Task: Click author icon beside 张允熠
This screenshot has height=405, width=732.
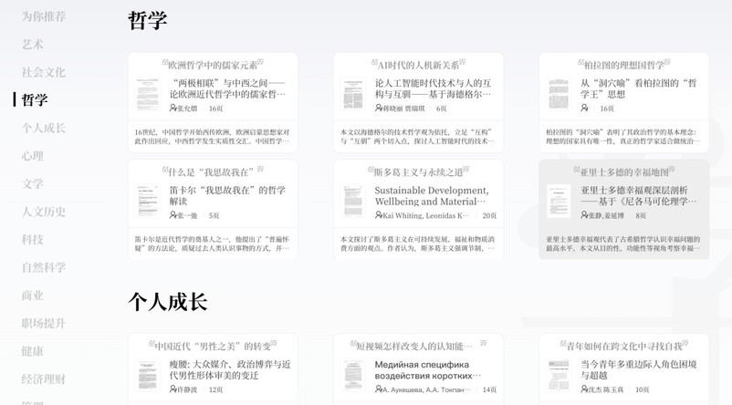Action: (173, 109)
